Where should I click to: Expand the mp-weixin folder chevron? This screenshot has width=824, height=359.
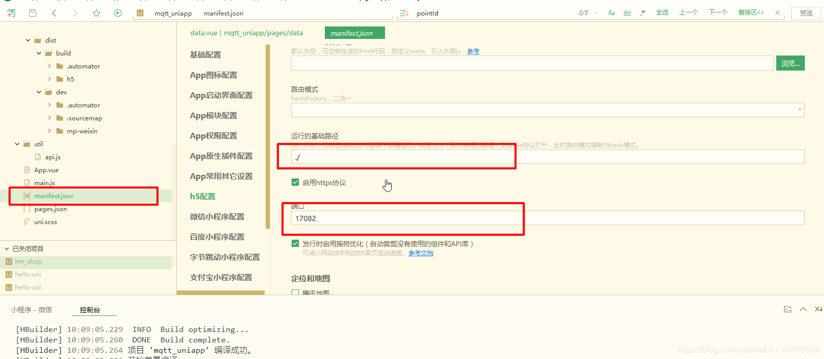pos(49,131)
